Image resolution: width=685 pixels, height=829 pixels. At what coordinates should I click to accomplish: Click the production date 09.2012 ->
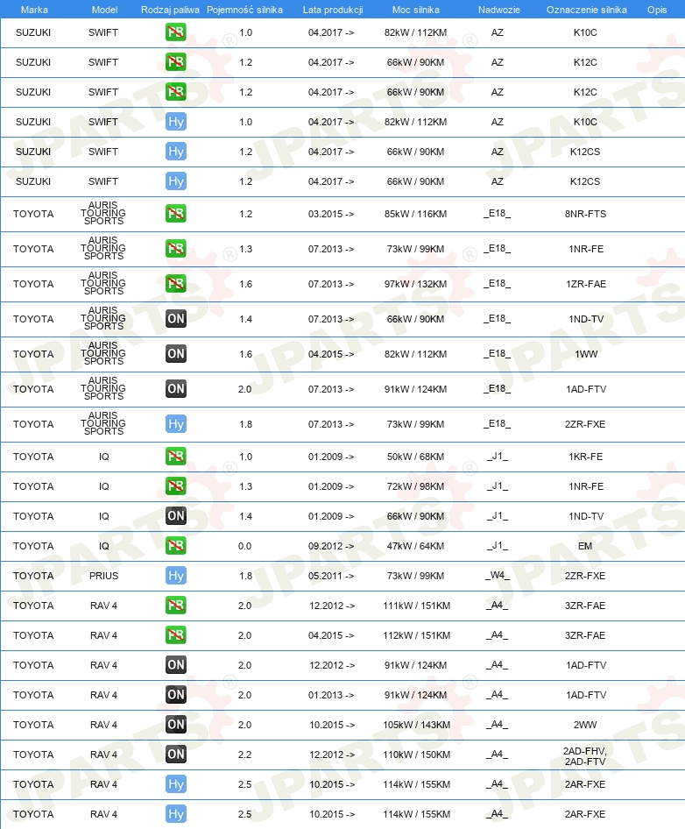point(331,546)
